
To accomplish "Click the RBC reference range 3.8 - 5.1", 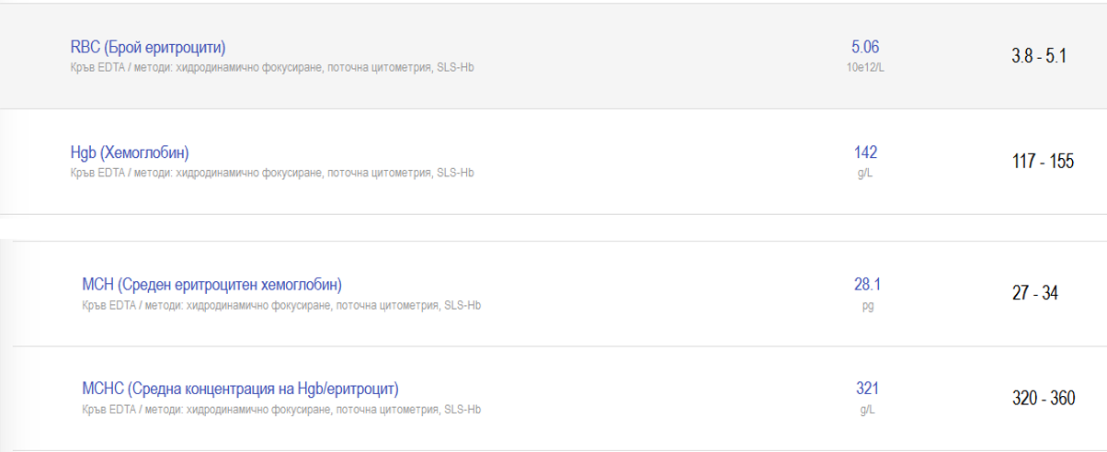I will [1038, 57].
